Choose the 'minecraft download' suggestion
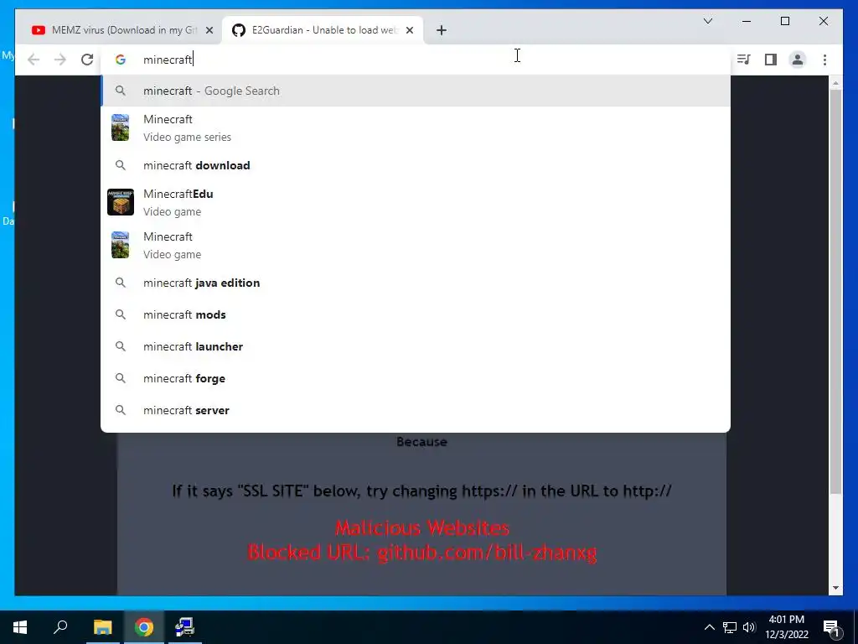 click(416, 165)
